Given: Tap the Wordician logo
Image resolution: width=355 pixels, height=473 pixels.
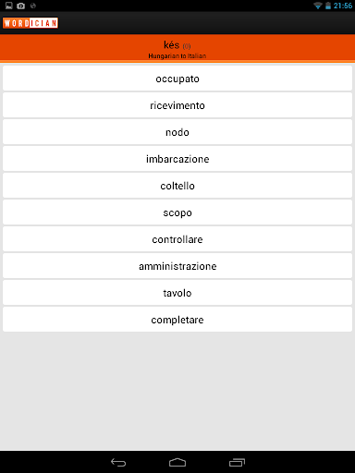Looking at the screenshot, I should (x=31, y=23).
